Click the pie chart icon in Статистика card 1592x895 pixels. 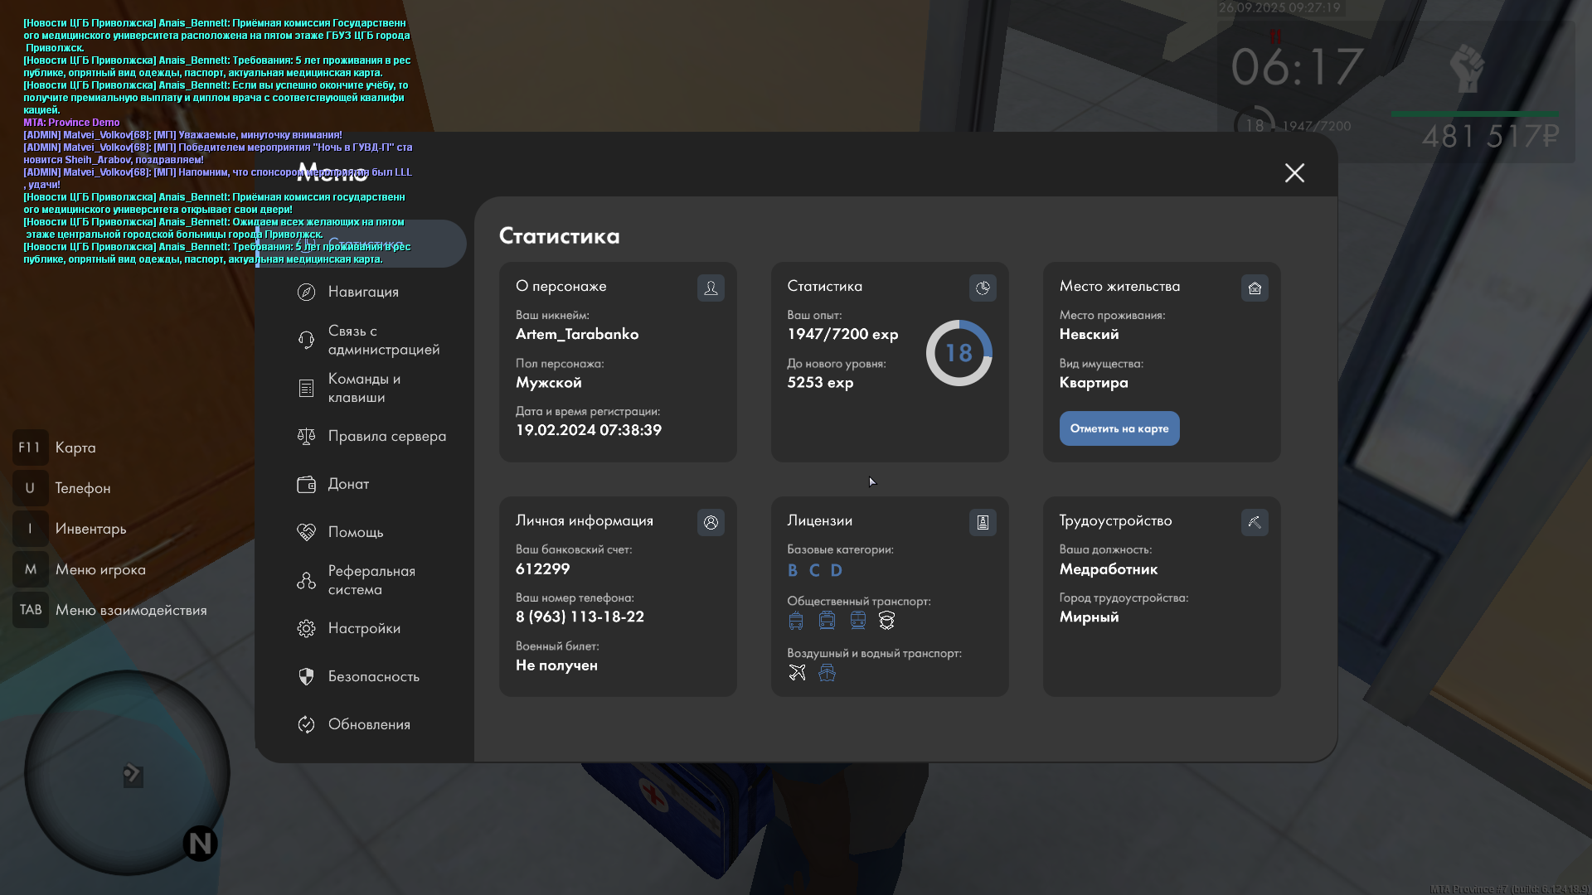pyautogui.click(x=983, y=288)
